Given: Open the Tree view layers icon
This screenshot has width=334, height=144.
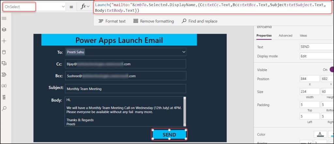Looking at the screenshot, I should 4,30.
